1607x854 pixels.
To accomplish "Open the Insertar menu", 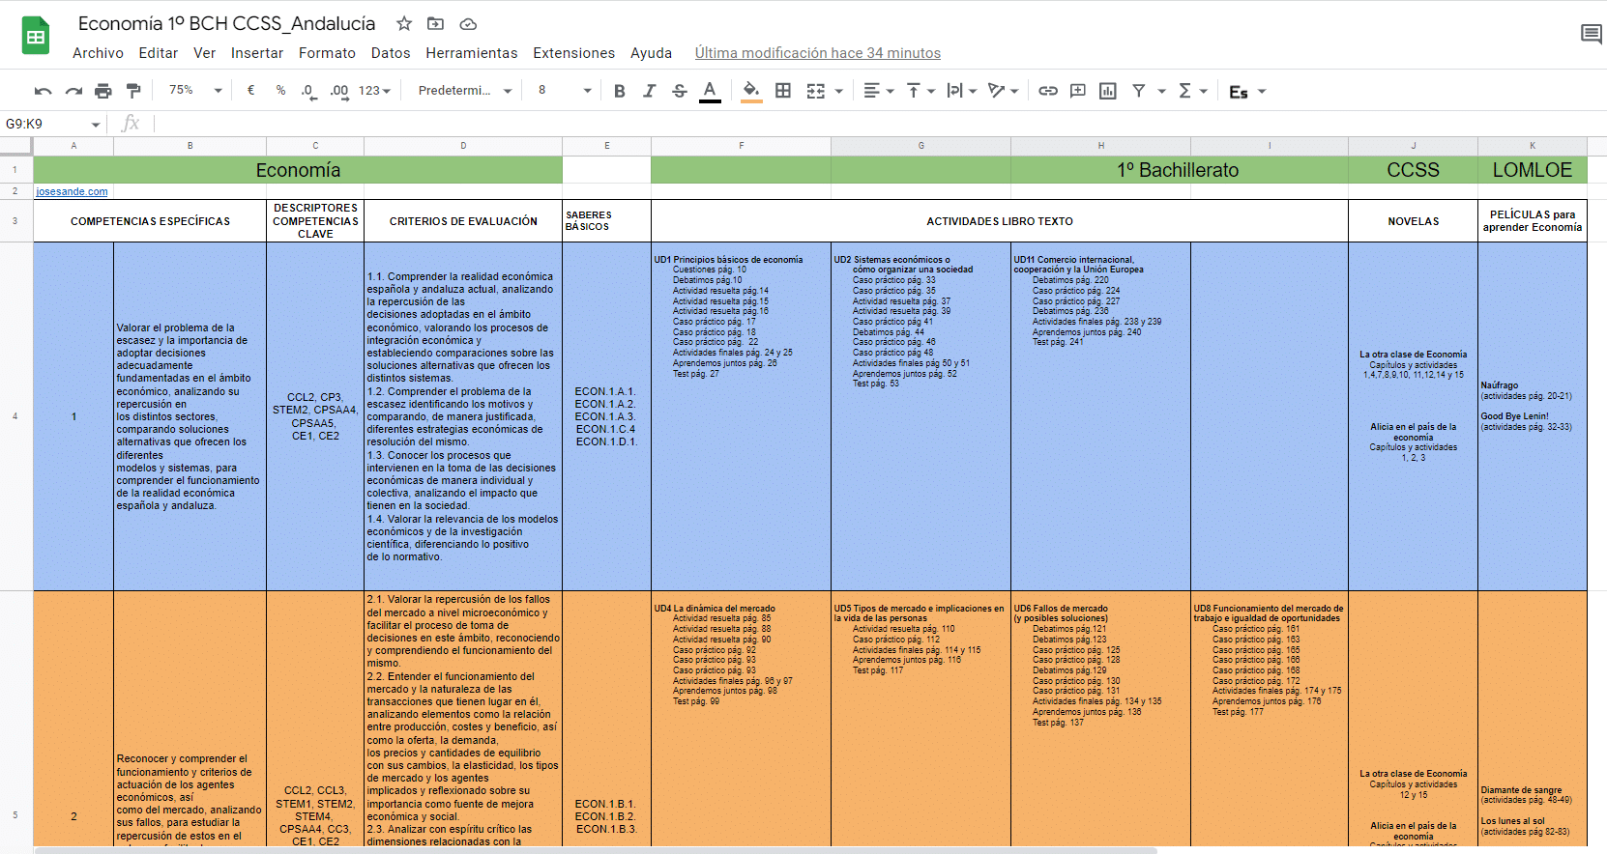I will [x=257, y=53].
